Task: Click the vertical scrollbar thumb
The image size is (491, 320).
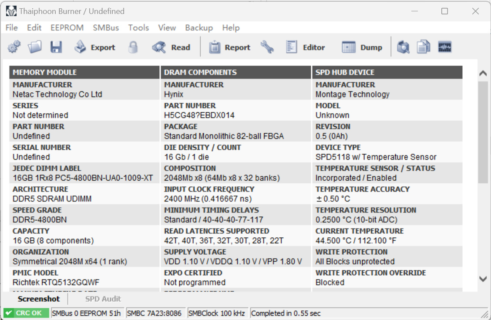Action: 483,132
